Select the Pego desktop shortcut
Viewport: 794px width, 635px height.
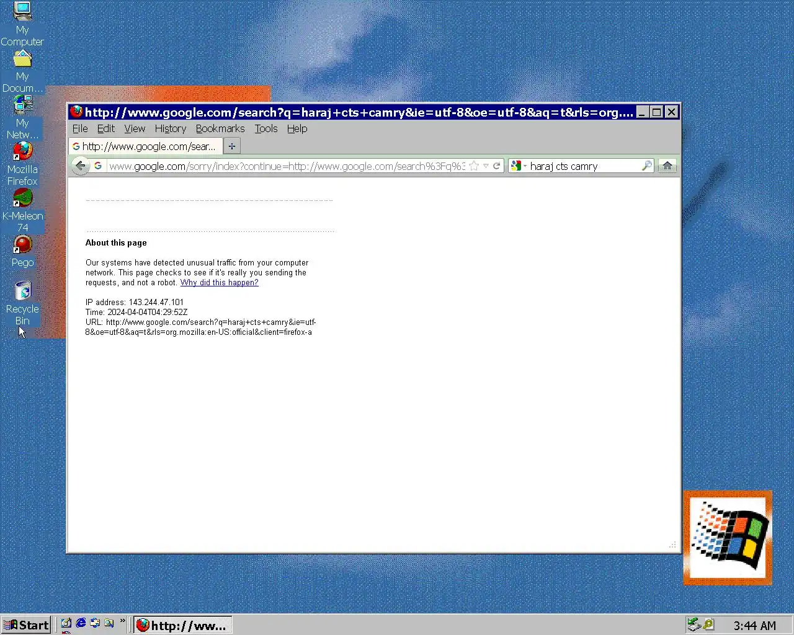click(22, 251)
